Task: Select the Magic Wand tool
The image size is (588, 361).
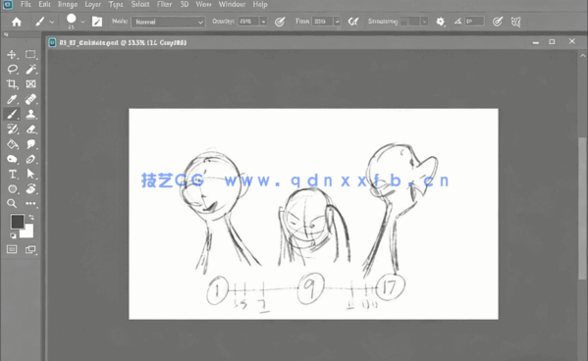Action: click(x=31, y=69)
